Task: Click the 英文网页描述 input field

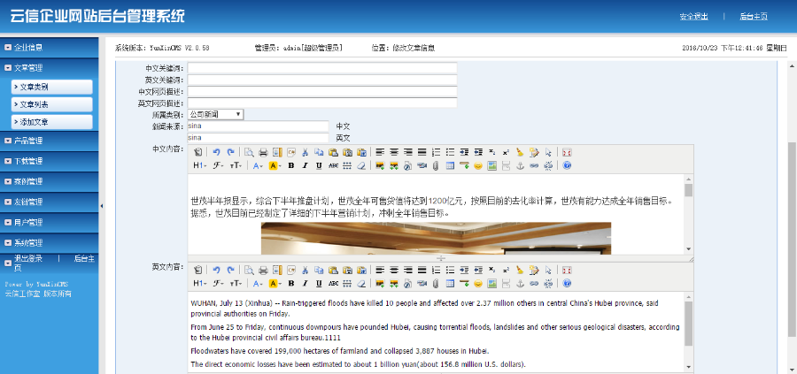Action: [x=322, y=103]
